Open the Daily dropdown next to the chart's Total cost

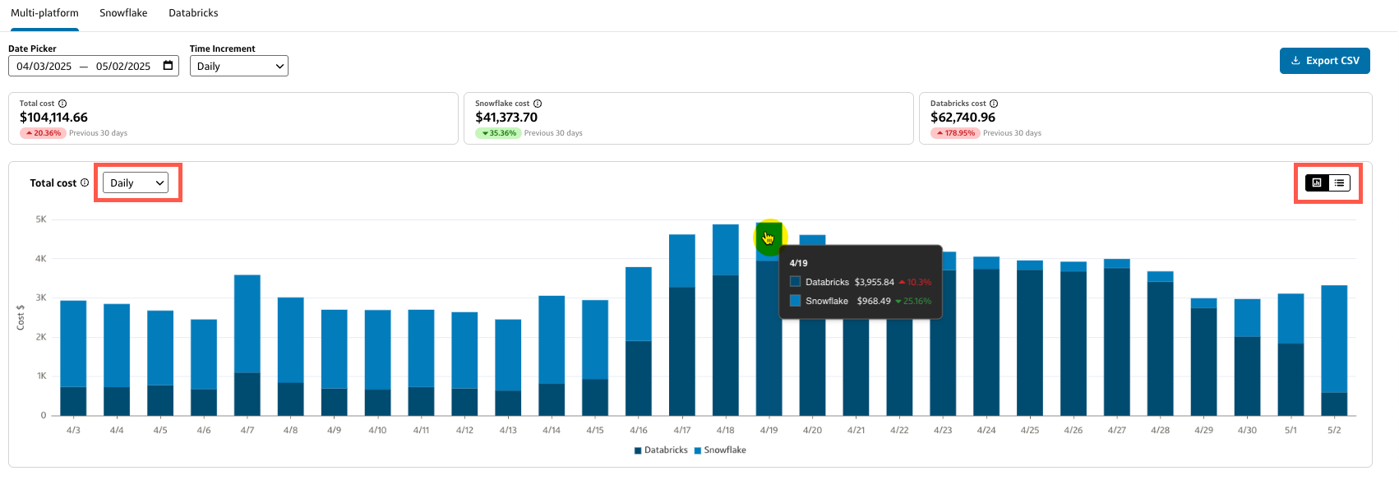136,182
